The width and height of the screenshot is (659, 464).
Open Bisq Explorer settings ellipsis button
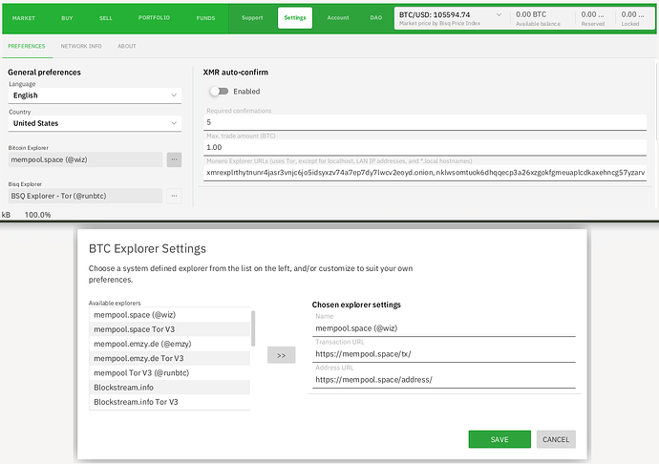[174, 196]
